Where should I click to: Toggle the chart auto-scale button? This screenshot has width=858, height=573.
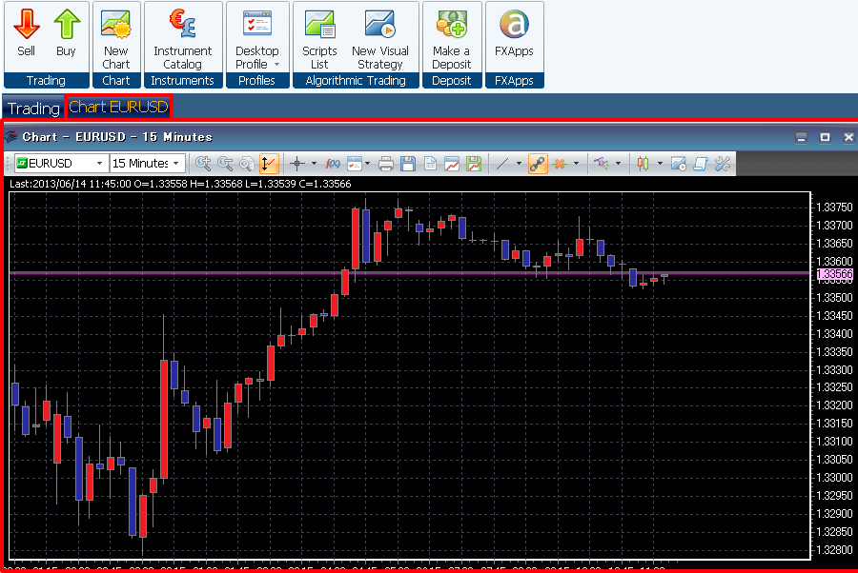click(268, 164)
